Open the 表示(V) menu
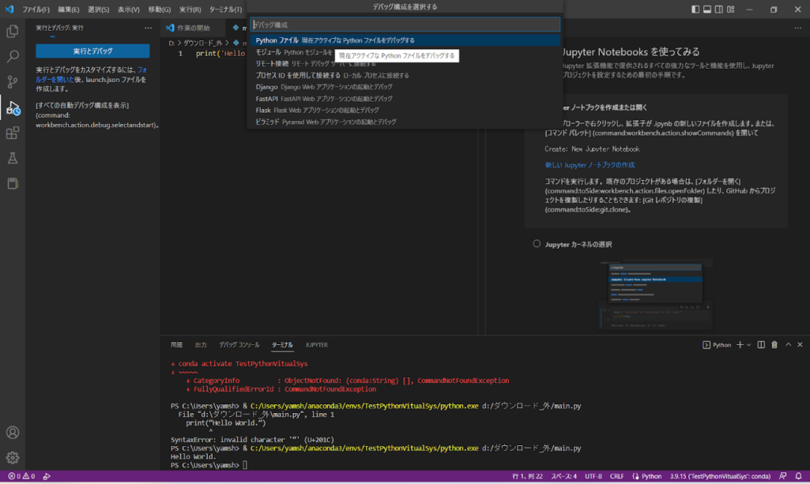Viewport: 810px width, 484px height. 128,9
